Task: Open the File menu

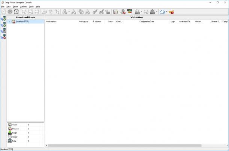Action: (3, 7)
